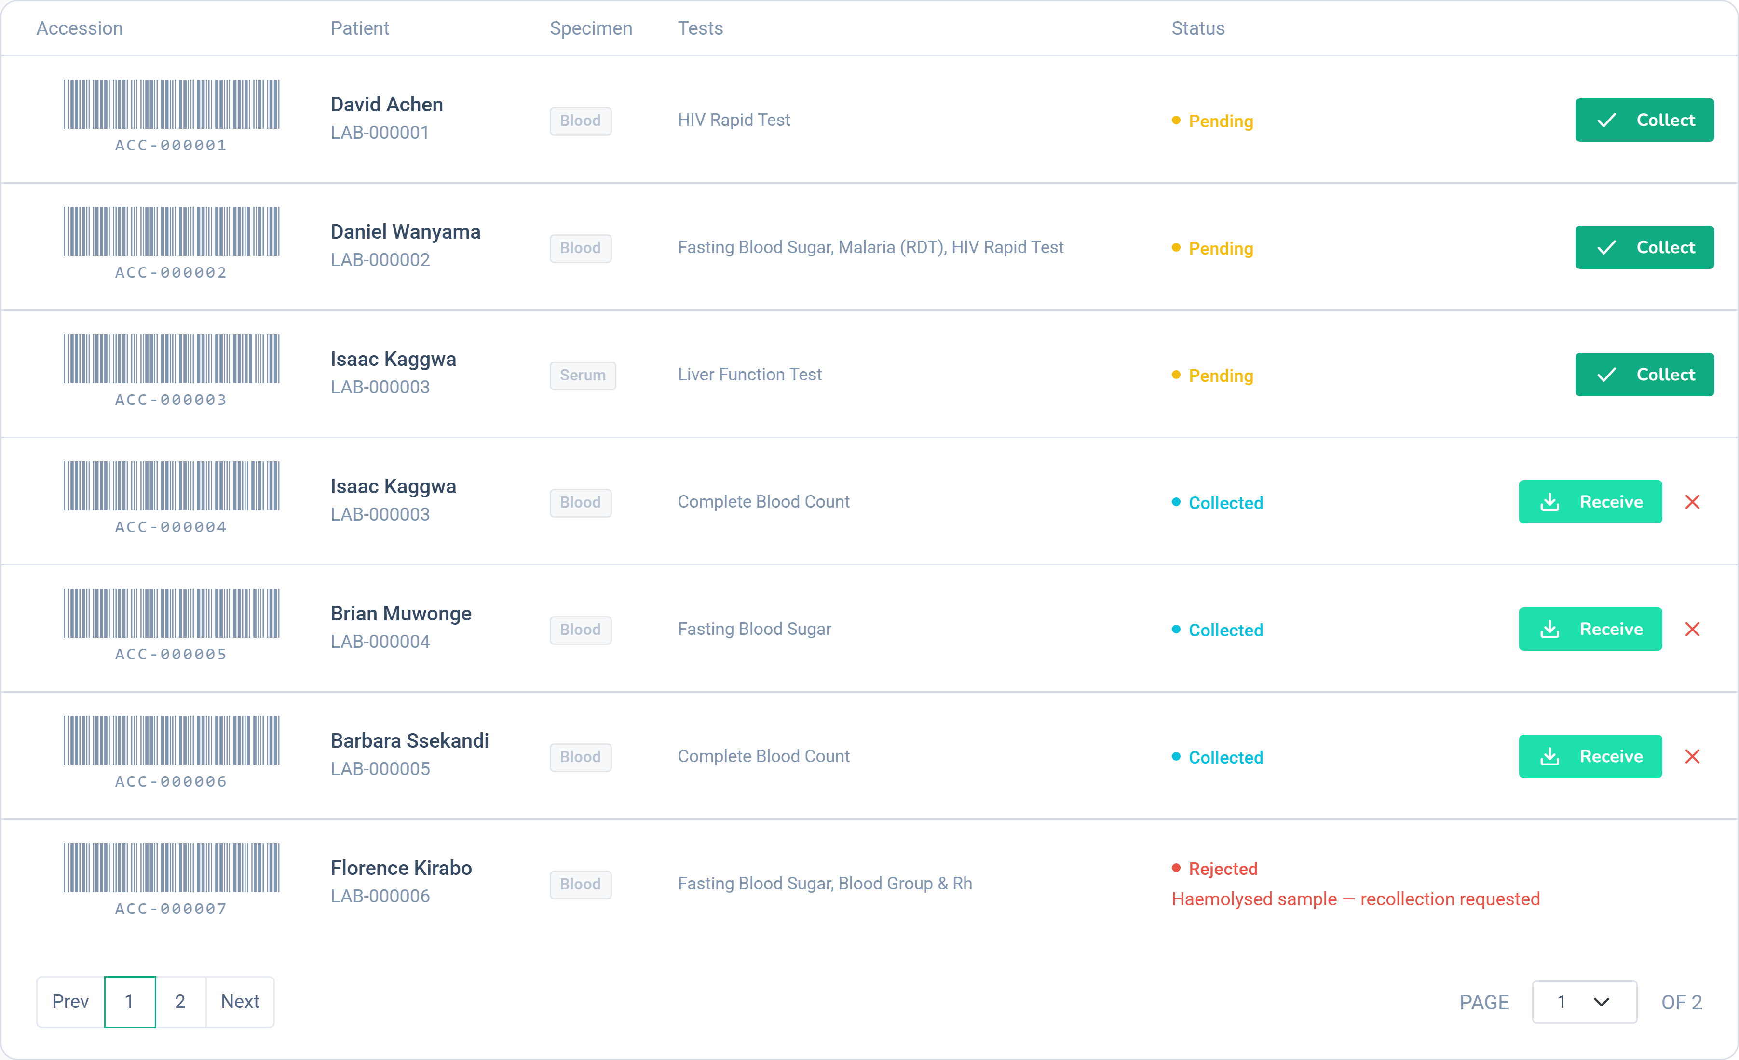This screenshot has width=1739, height=1060.
Task: Collect the Liver Function Test specimen
Action: point(1644,375)
